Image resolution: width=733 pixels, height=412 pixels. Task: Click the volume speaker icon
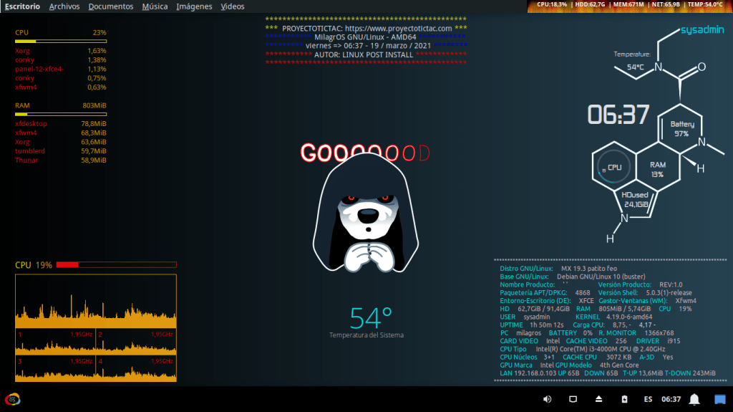[x=547, y=399]
